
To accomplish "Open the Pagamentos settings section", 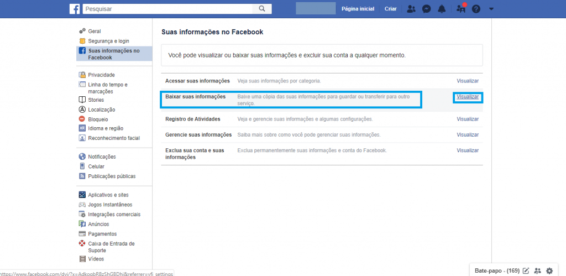I will pyautogui.click(x=102, y=234).
